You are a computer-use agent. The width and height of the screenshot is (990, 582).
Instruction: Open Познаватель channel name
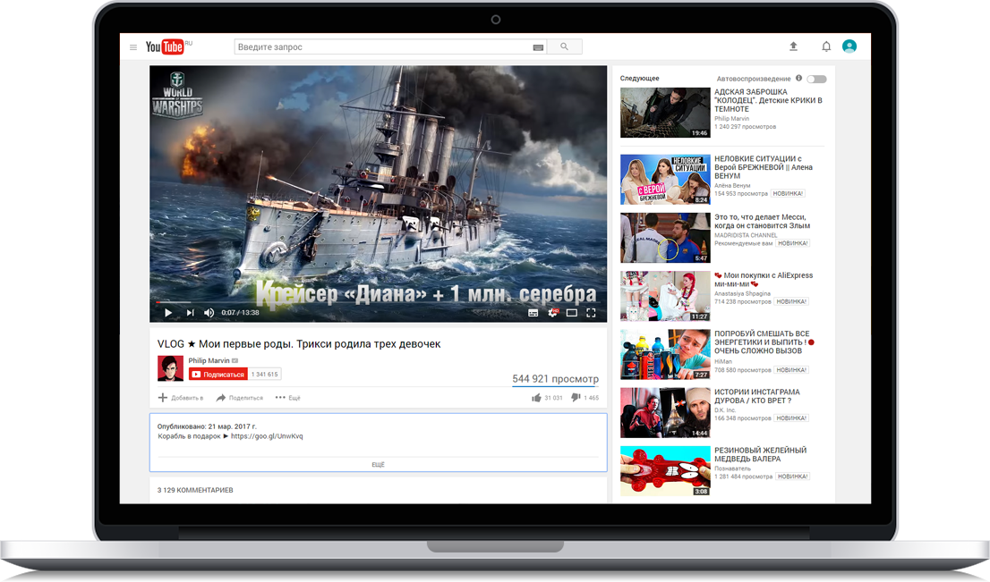(732, 468)
